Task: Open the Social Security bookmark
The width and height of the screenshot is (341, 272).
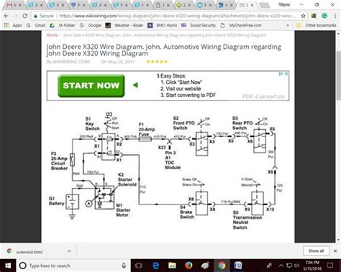Action: [199, 25]
